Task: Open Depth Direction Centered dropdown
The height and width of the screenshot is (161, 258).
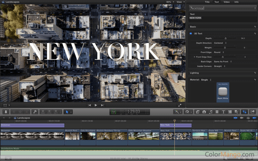Action: (x=220, y=43)
